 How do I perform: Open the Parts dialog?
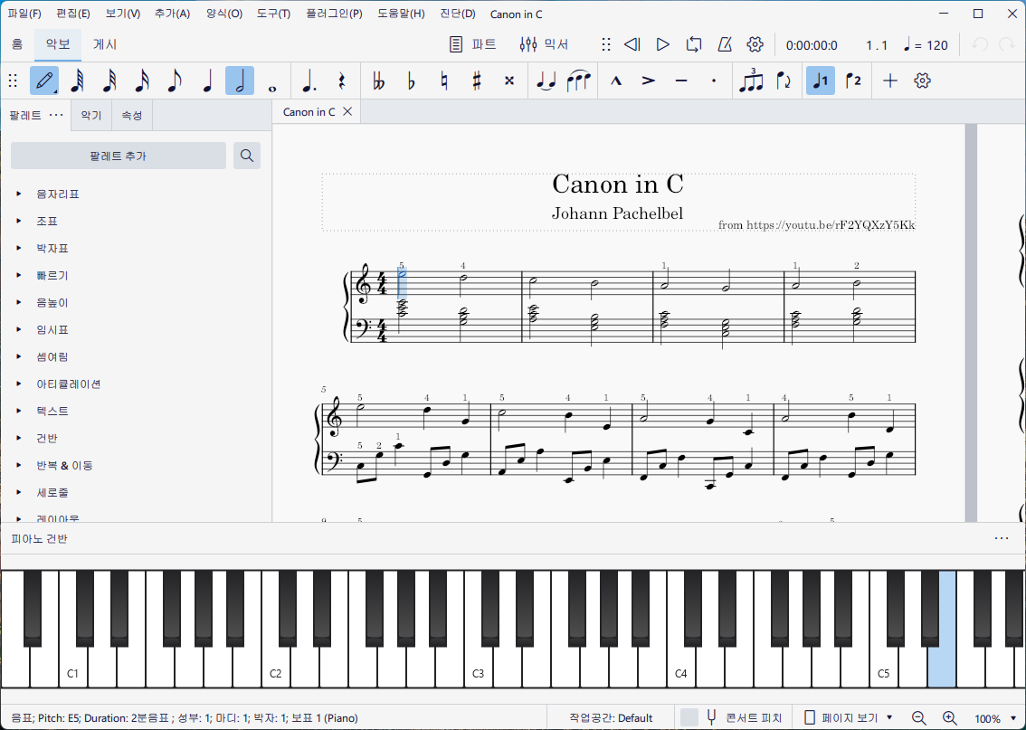click(x=472, y=44)
